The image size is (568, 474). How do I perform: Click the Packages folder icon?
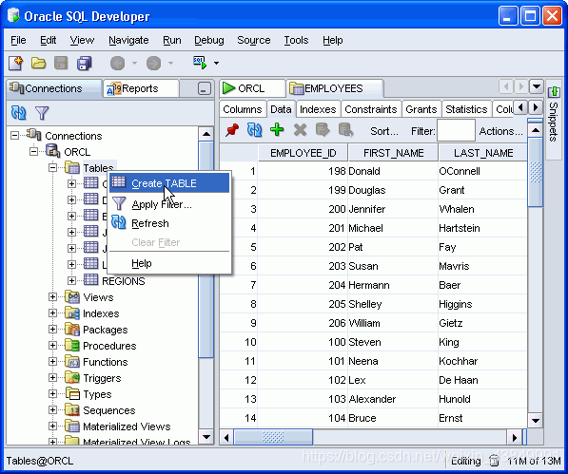pos(72,329)
